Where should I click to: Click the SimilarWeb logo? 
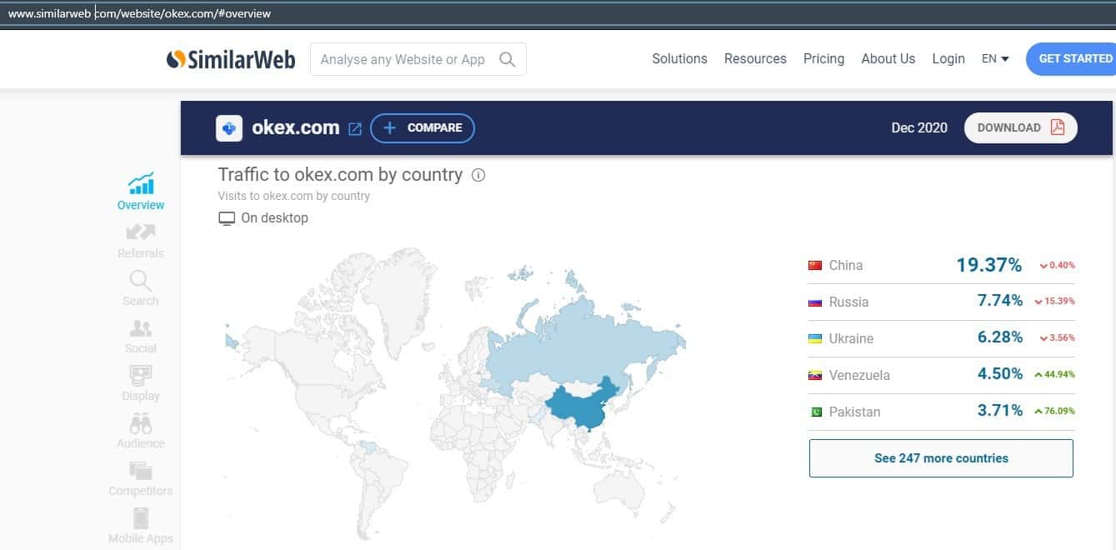(231, 59)
